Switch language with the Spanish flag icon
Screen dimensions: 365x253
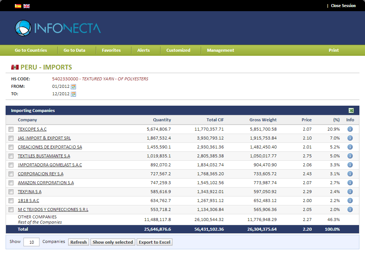(18, 6)
